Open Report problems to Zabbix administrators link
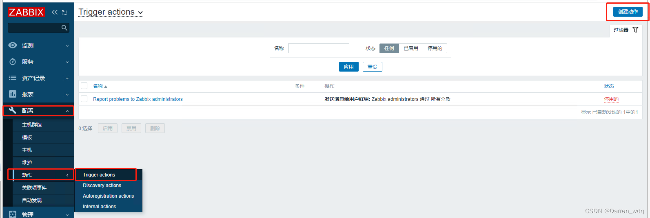Viewport: 650px width, 218px height. click(x=138, y=99)
